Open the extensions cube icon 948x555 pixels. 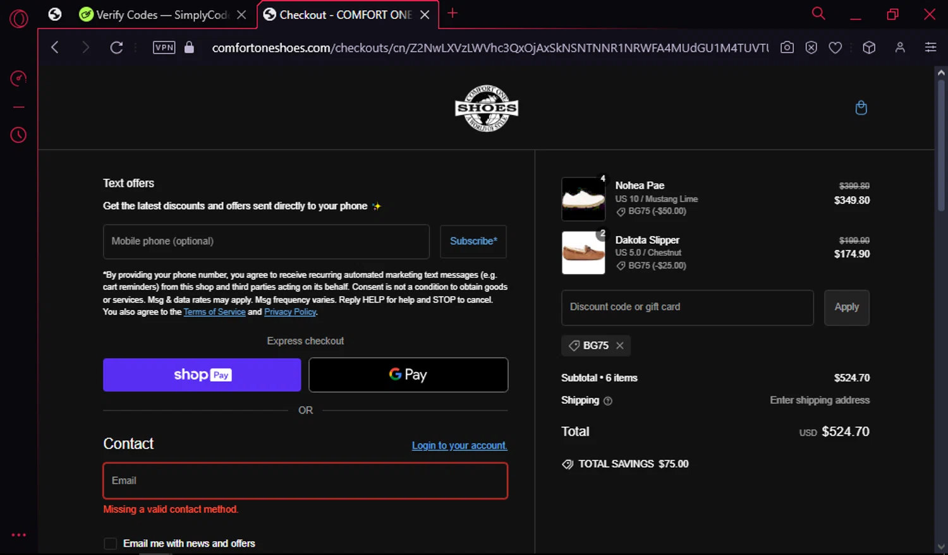point(869,47)
